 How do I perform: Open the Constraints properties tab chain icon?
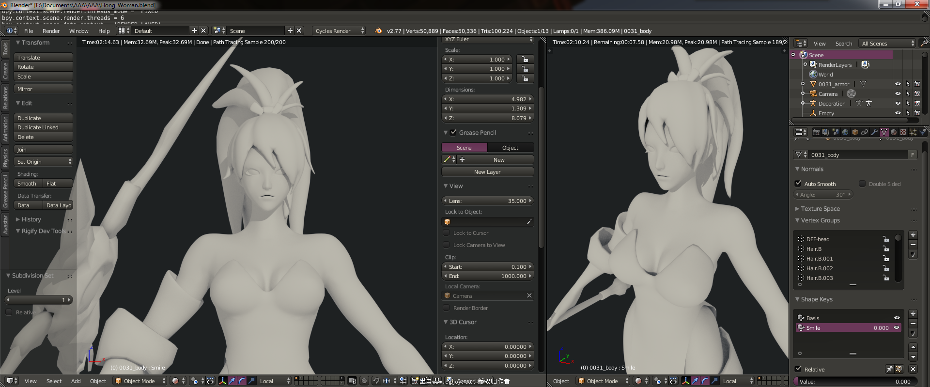point(865,132)
